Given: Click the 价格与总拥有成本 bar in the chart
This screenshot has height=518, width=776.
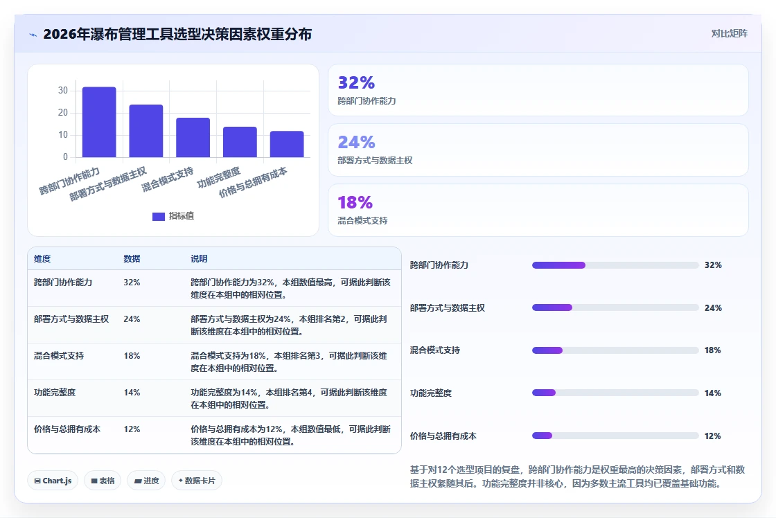Looking at the screenshot, I should 287,145.
